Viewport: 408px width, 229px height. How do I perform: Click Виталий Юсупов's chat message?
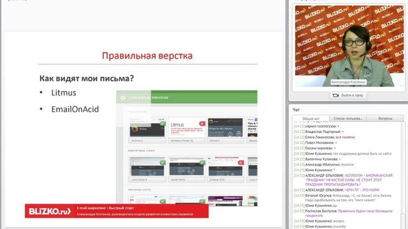pos(343,198)
